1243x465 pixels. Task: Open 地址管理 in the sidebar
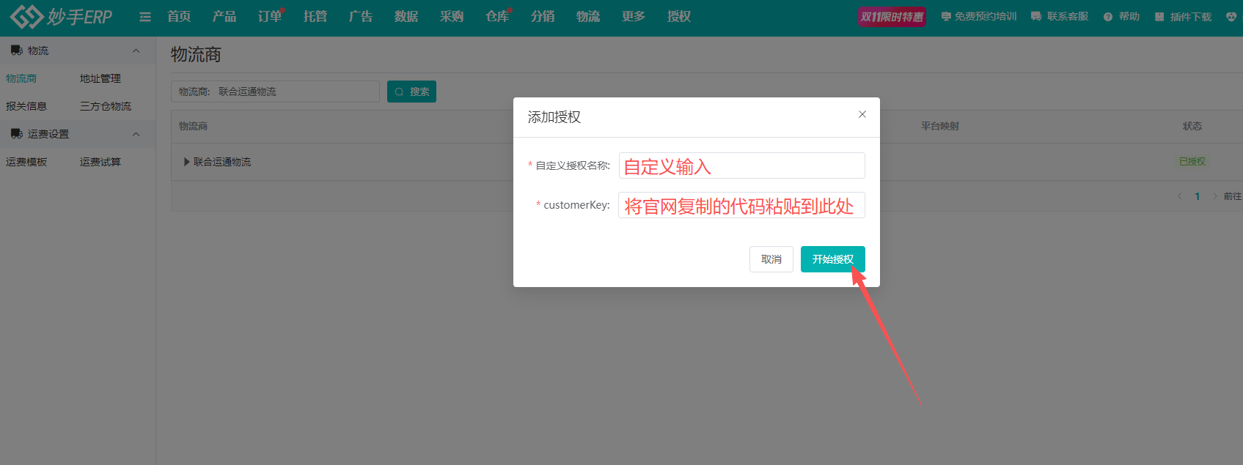(100, 78)
